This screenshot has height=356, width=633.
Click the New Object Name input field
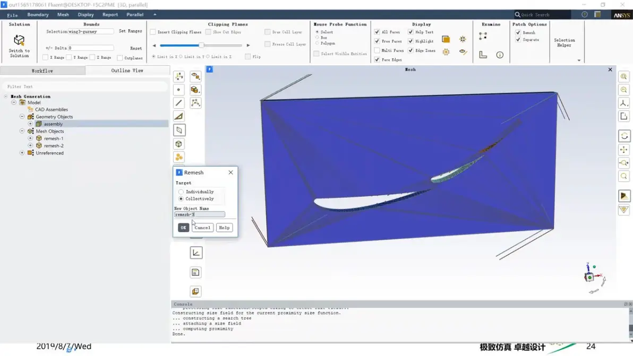pyautogui.click(x=200, y=214)
